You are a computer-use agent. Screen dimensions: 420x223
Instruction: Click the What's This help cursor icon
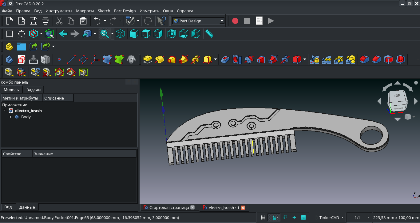[161, 21]
